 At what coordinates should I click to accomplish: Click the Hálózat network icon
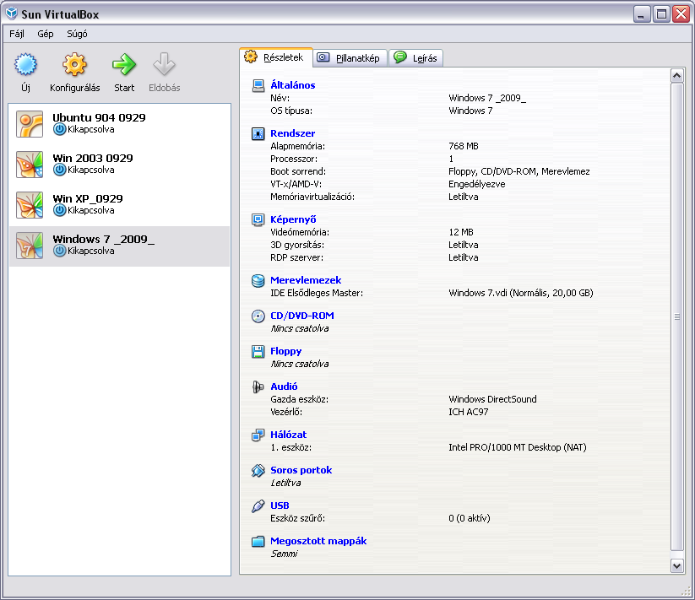[258, 435]
